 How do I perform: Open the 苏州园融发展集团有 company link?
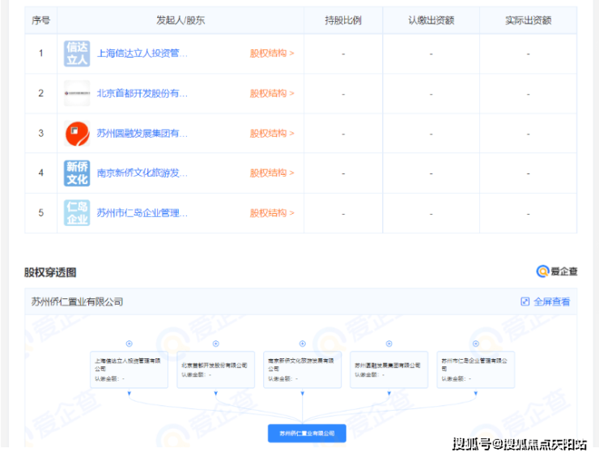(142, 133)
